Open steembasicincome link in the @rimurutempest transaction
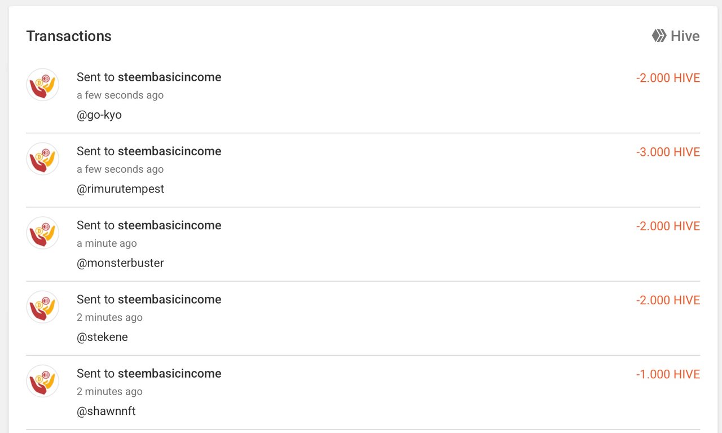722x433 pixels. tap(169, 151)
